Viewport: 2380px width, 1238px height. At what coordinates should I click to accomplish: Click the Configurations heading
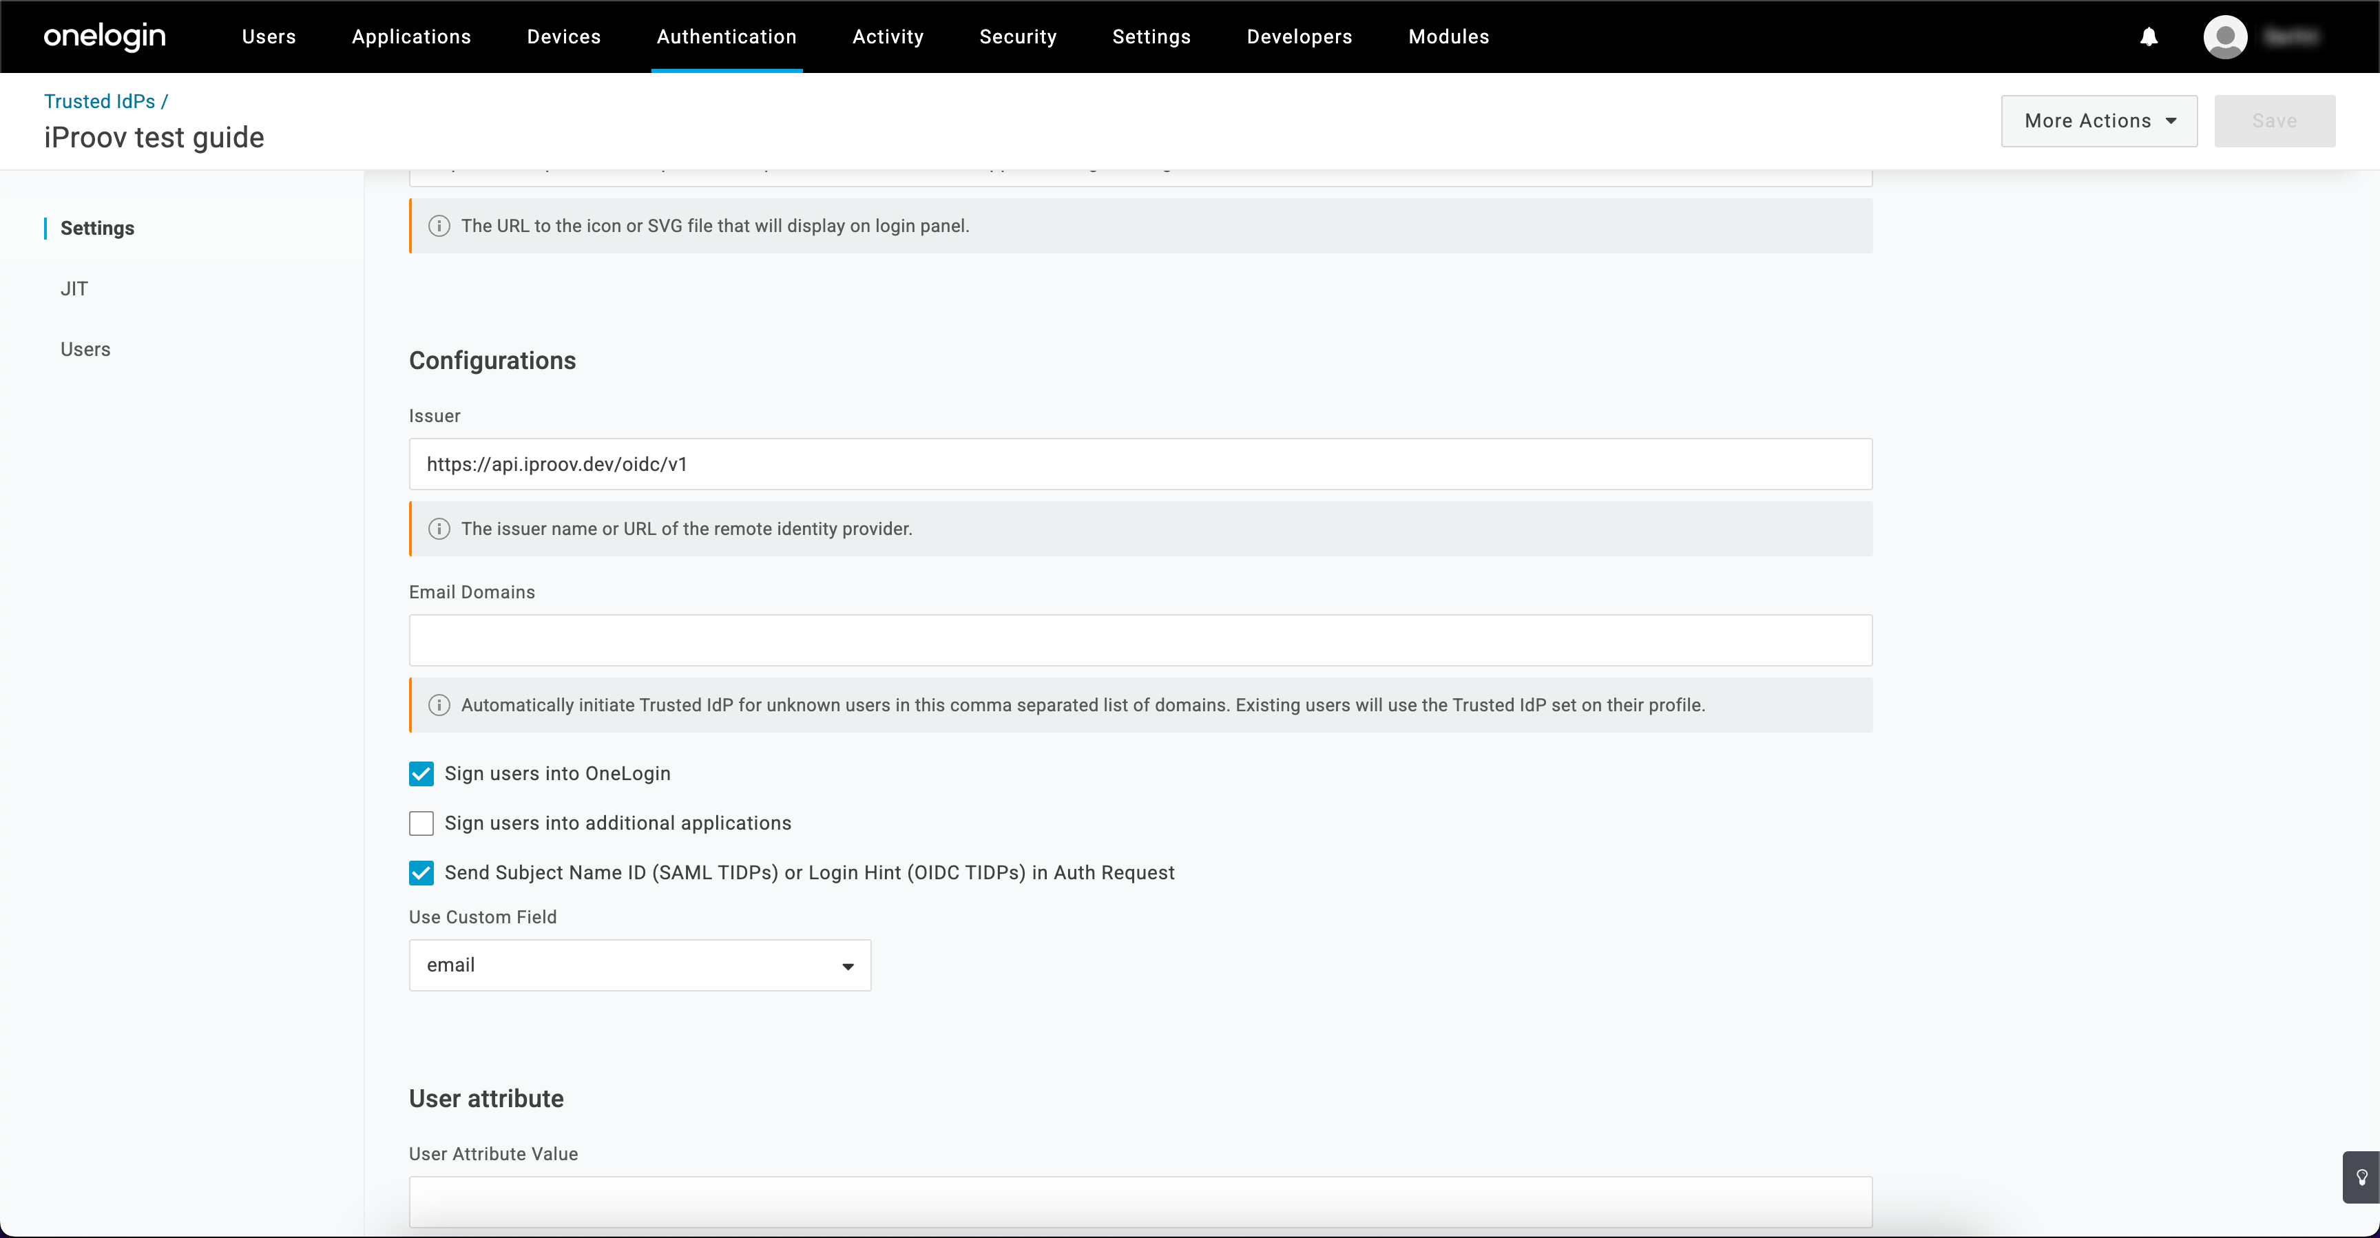click(492, 361)
